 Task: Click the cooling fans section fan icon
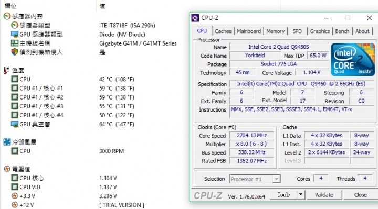click(7, 142)
